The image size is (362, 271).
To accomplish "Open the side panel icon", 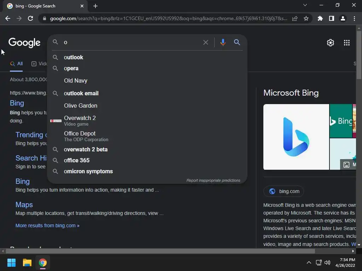I will (x=332, y=18).
